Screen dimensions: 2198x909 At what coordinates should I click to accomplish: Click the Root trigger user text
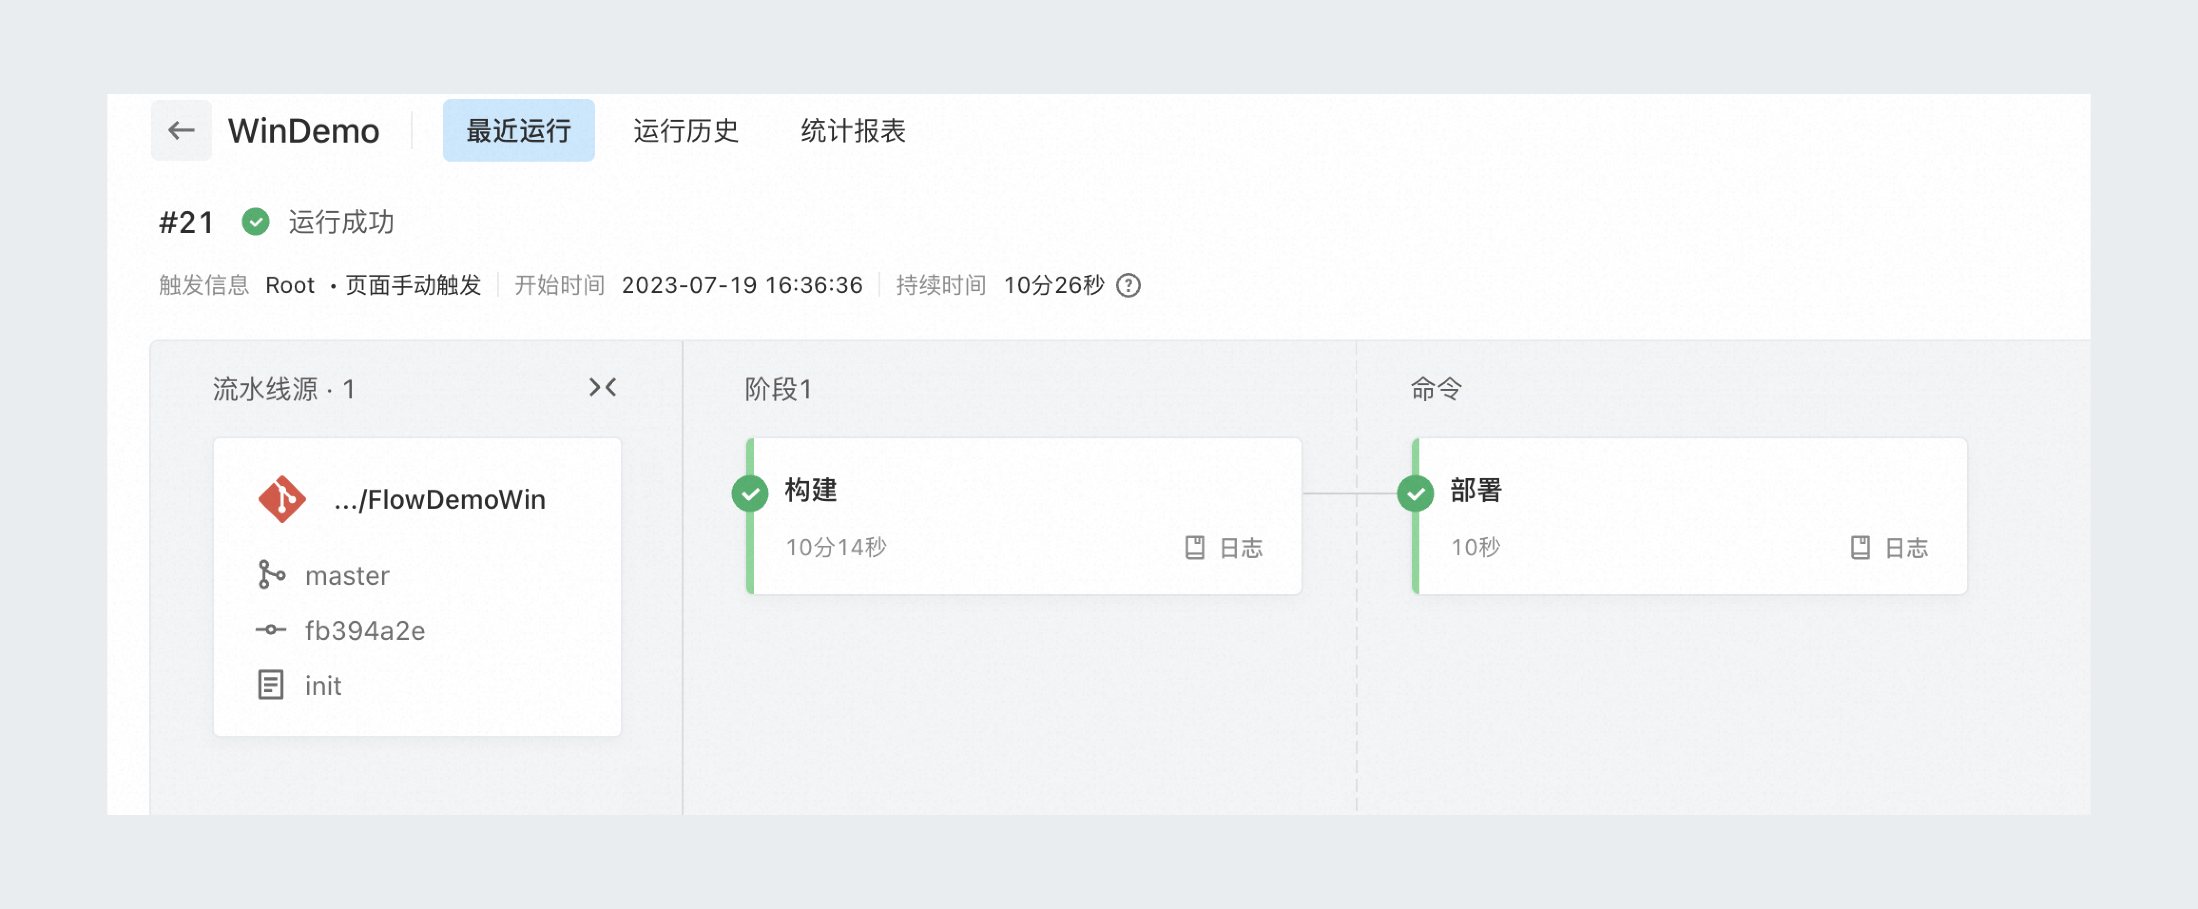click(x=289, y=285)
